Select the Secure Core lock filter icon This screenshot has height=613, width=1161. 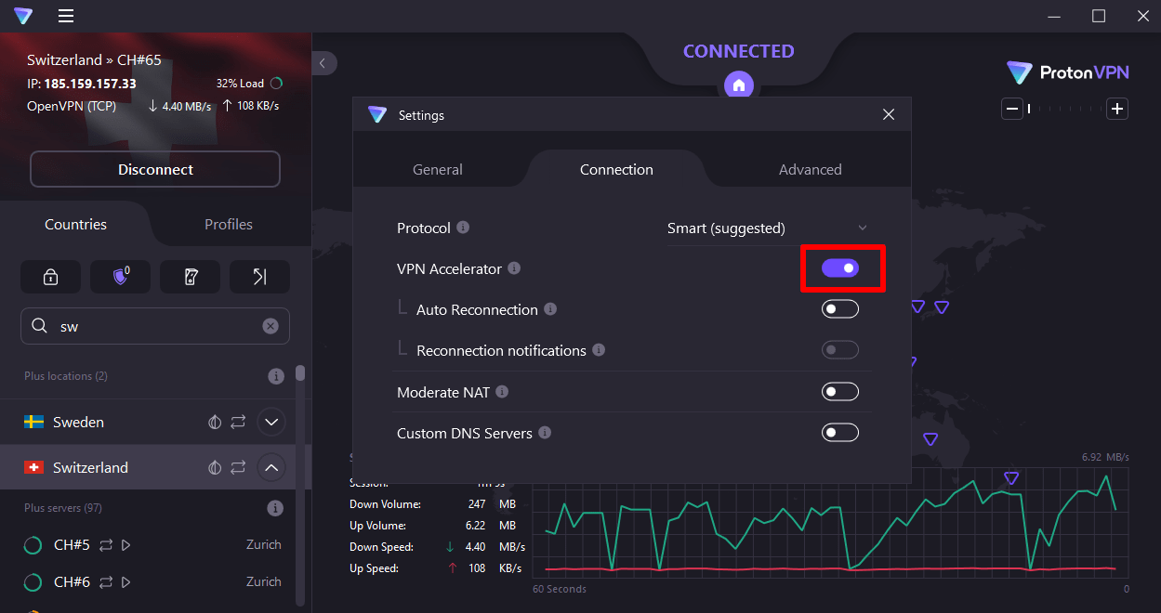point(50,276)
